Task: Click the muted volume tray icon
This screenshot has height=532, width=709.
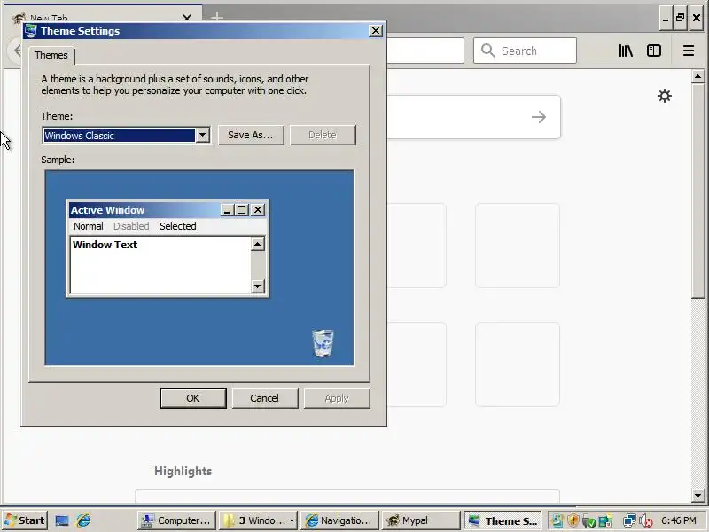Action: tap(646, 521)
